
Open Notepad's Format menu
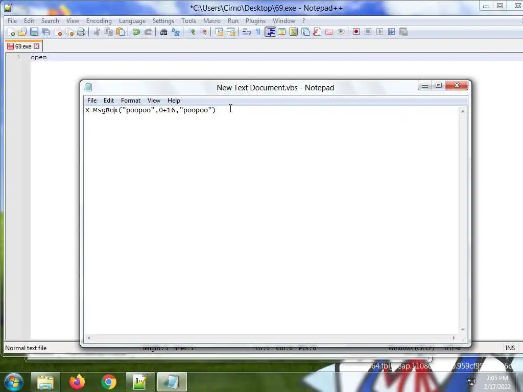pyautogui.click(x=130, y=101)
